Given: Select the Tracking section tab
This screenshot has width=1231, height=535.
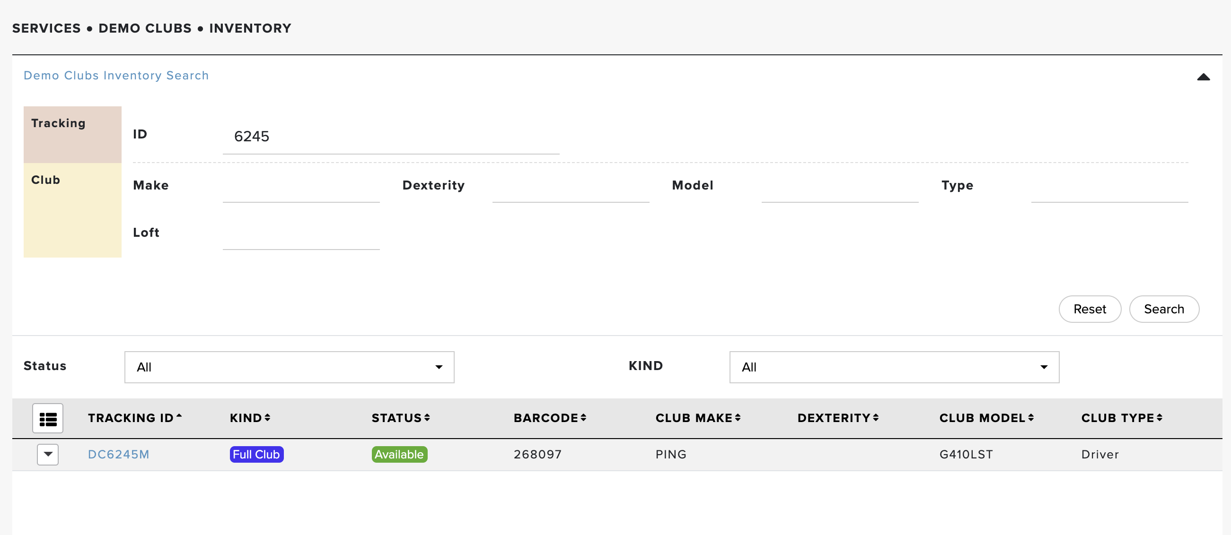Looking at the screenshot, I should (72, 135).
